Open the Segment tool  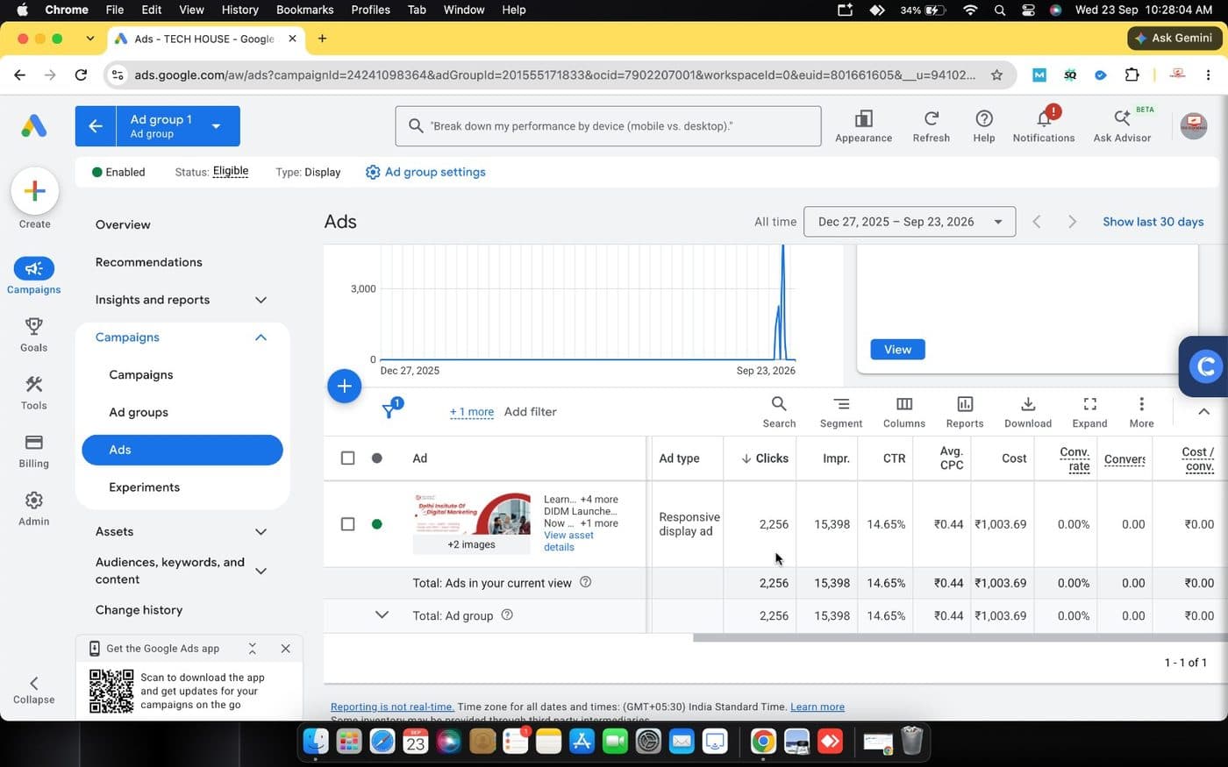click(x=840, y=412)
